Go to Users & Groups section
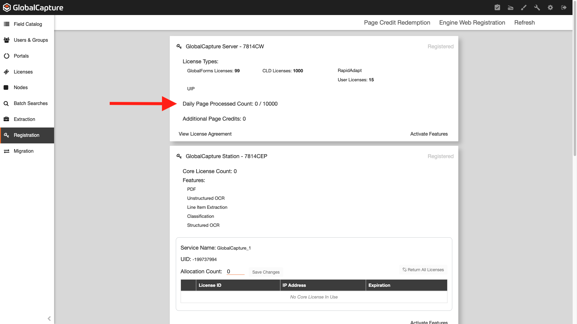The image size is (577, 324). (31, 40)
